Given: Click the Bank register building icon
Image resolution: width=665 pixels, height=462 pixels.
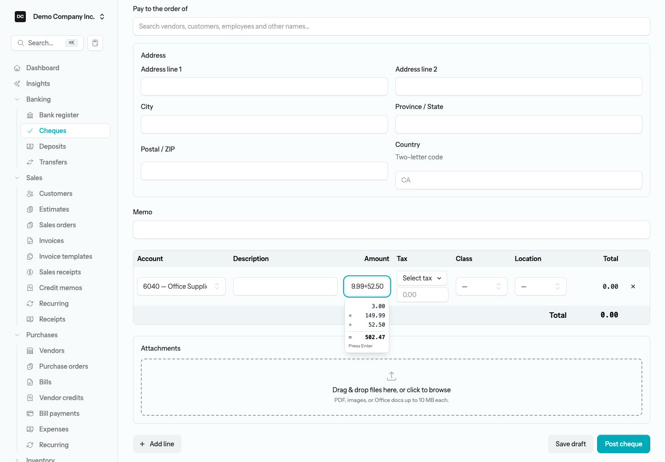Looking at the screenshot, I should pyautogui.click(x=30, y=115).
